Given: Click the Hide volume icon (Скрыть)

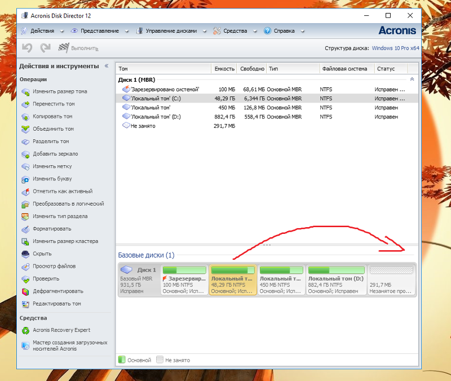Looking at the screenshot, I should point(25,254).
